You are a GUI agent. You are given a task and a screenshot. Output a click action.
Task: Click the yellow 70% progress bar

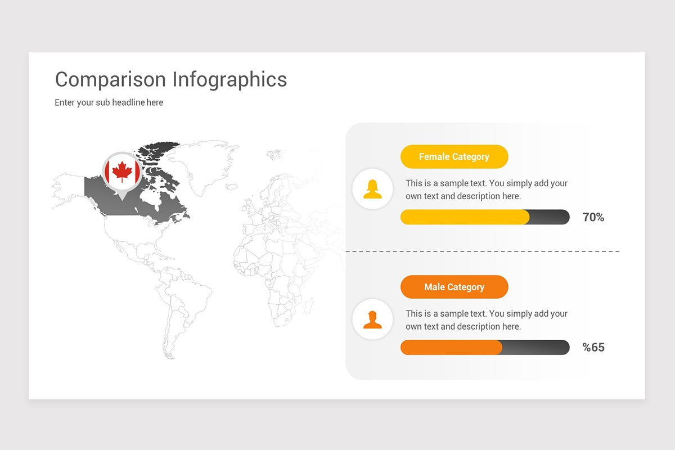tap(485, 217)
